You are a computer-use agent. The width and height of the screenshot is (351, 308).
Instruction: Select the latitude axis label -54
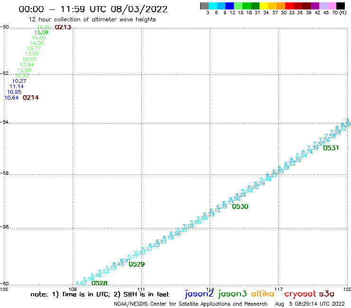coord(4,122)
